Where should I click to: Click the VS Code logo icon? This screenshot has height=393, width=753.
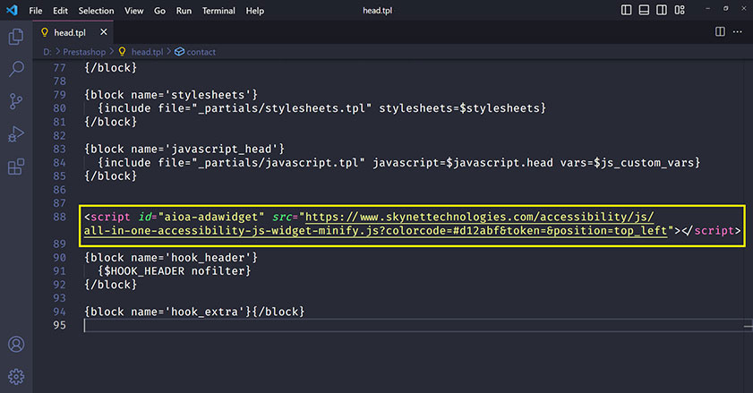coord(12,10)
